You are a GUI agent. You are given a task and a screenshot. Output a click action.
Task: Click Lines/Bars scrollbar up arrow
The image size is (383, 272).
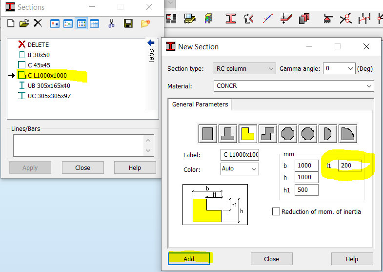148,140
